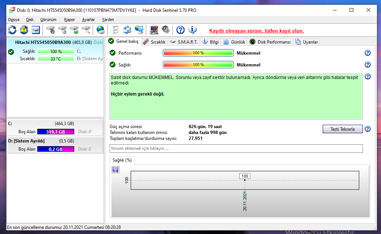Click the status bar last update text

click(64, 227)
